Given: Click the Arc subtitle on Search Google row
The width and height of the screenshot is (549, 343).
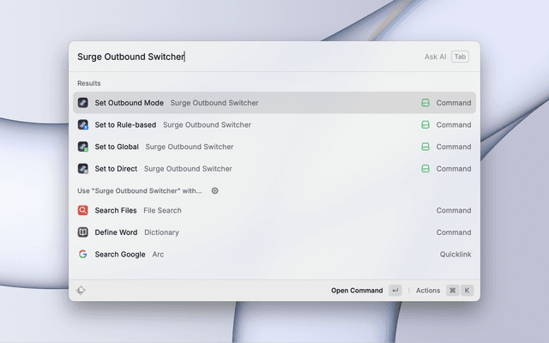Looking at the screenshot, I should (x=158, y=255).
